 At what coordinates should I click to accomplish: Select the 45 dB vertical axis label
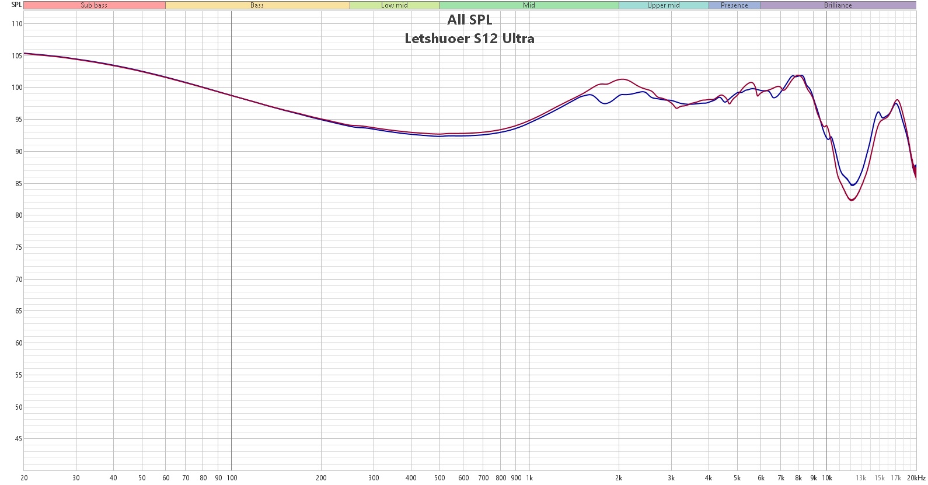click(18, 439)
